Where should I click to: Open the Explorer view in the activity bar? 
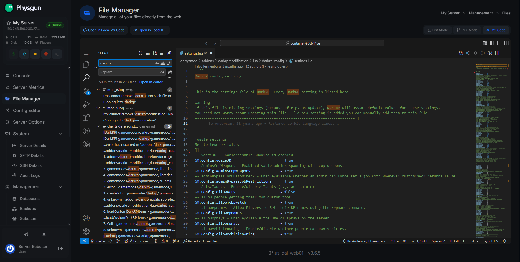86,64
